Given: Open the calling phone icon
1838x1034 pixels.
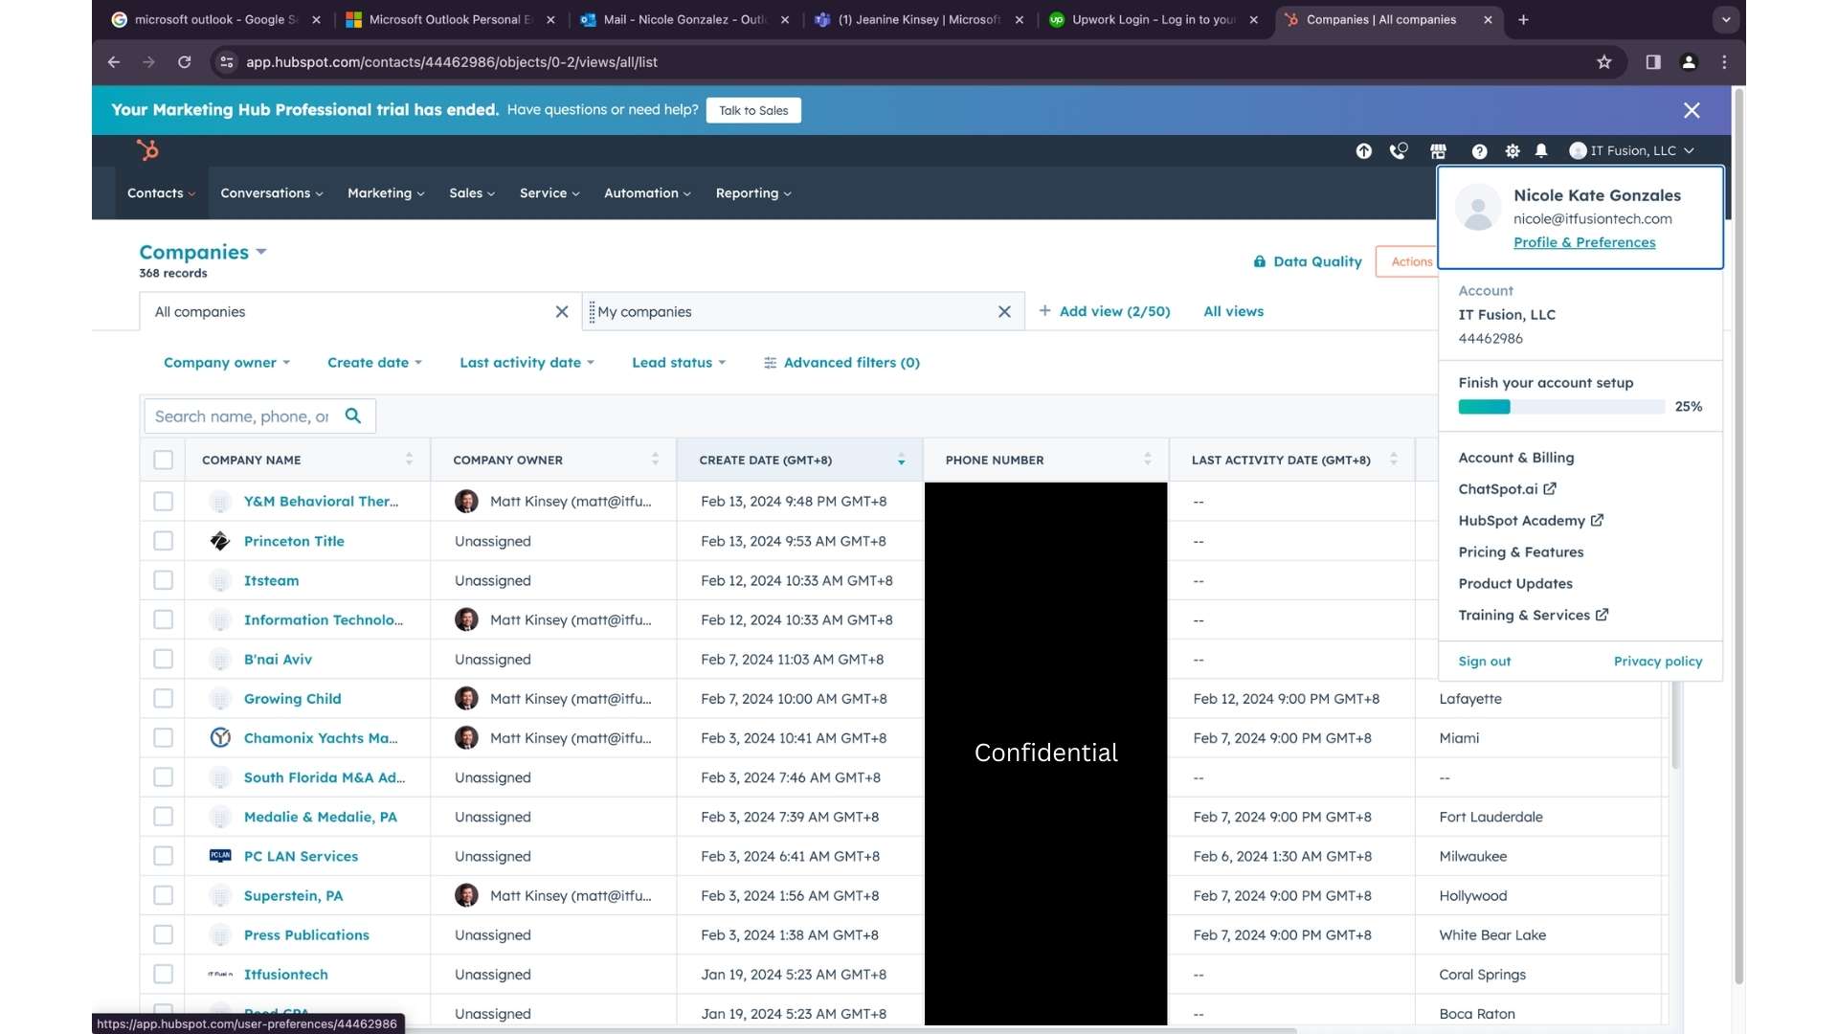Looking at the screenshot, I should pyautogui.click(x=1399, y=151).
